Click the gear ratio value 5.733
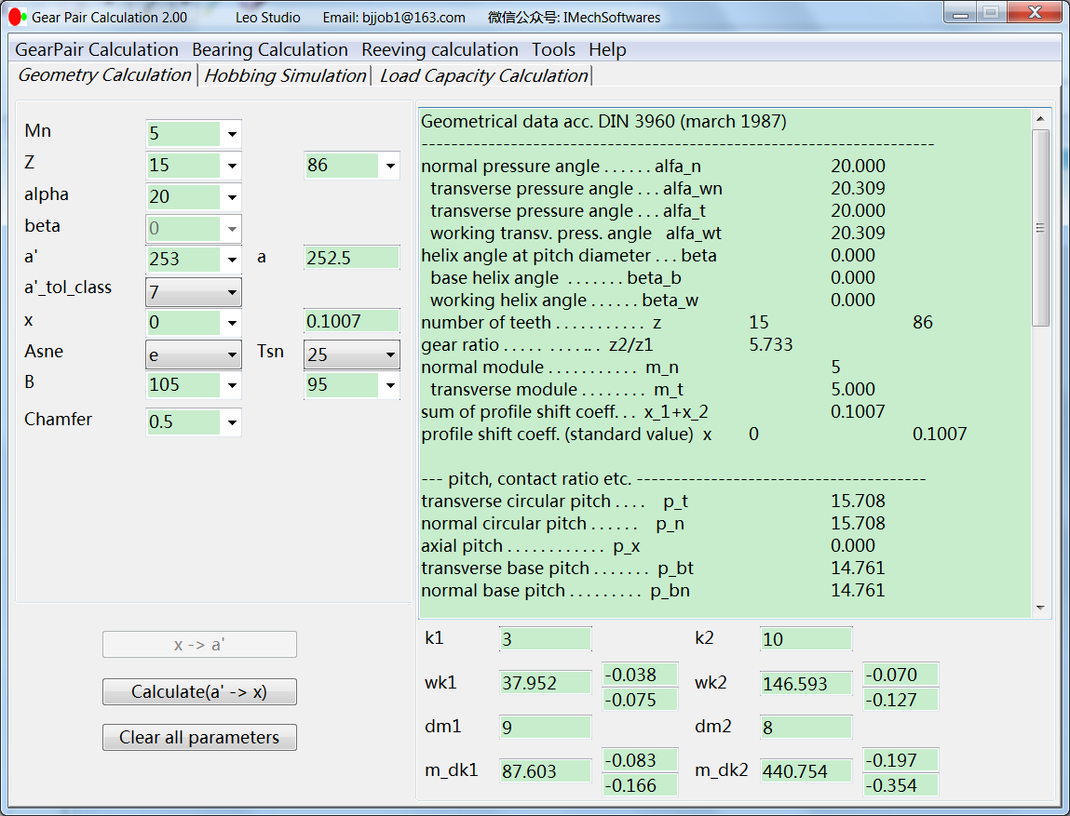 pos(771,344)
